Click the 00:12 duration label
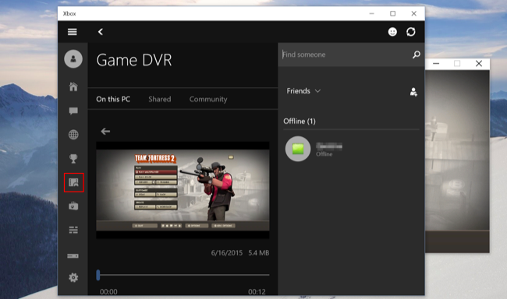507x299 pixels. pos(257,291)
